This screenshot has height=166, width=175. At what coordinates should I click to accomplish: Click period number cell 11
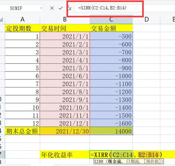click(x=22, y=115)
